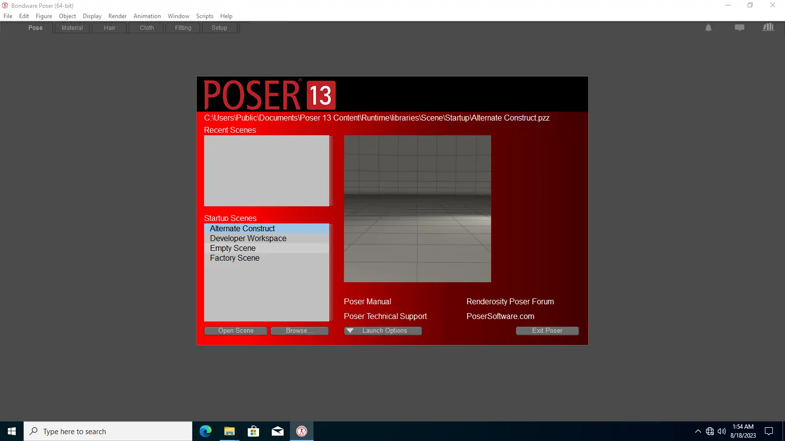Open the Help menu
Screen dimensions: 785x441
[226, 16]
